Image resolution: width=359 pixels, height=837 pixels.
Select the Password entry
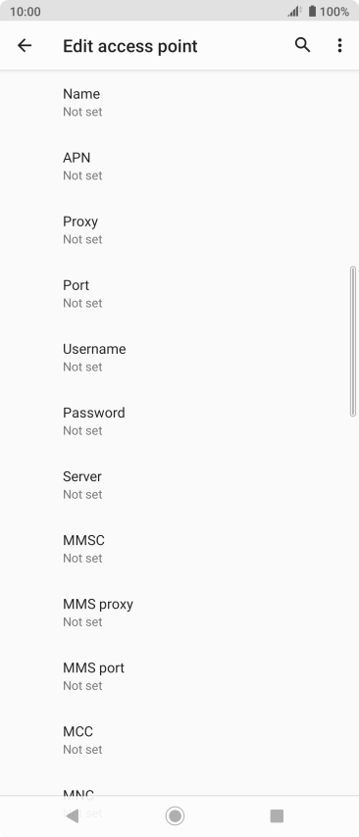click(179, 421)
